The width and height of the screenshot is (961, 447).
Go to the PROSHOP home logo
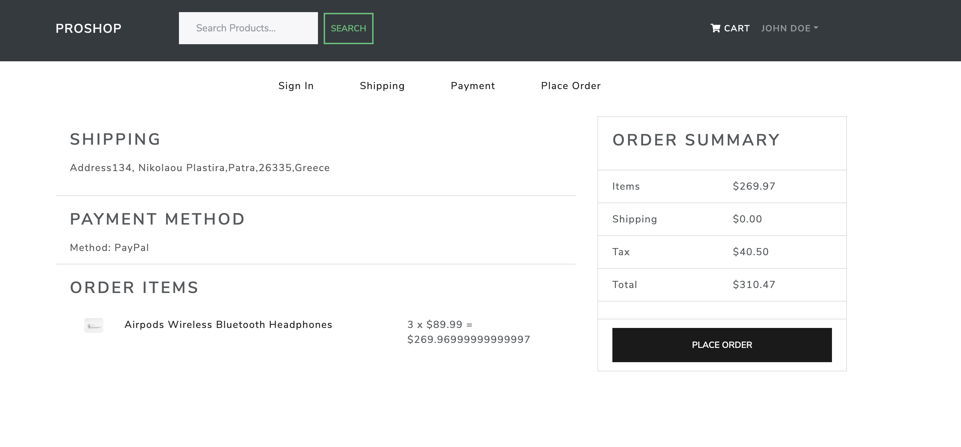[88, 29]
